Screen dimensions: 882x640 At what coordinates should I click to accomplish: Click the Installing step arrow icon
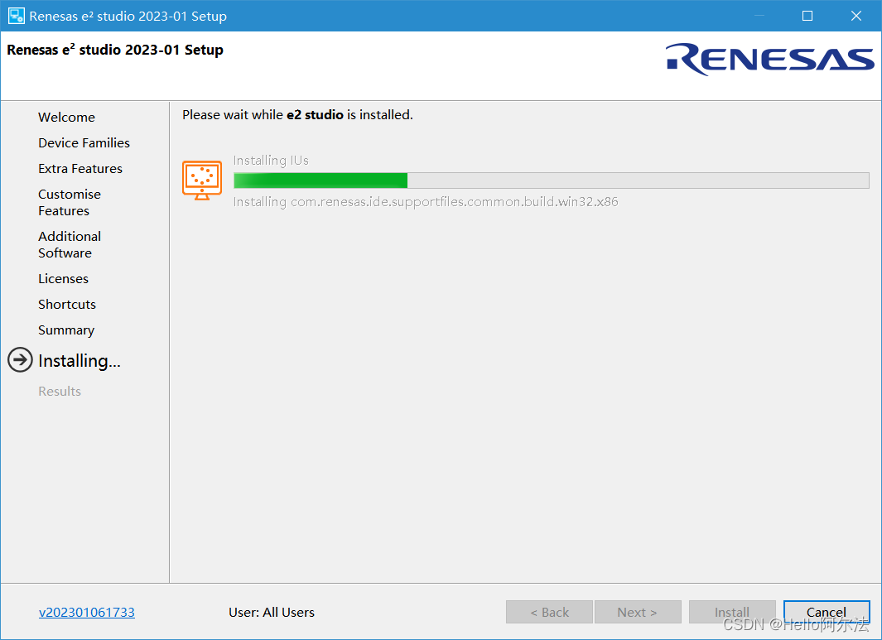(x=20, y=360)
